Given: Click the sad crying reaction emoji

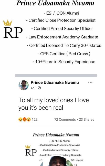Looking at the screenshot, I should point(20,120).
